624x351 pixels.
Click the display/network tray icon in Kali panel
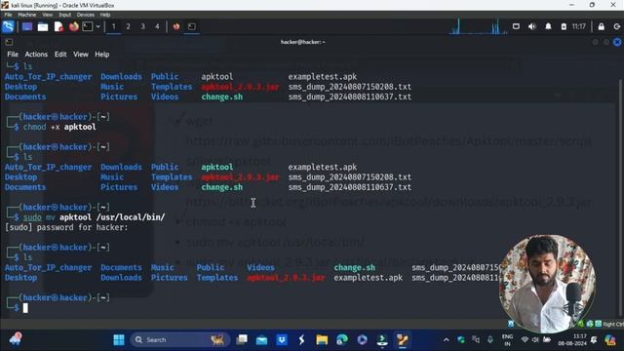(516, 26)
